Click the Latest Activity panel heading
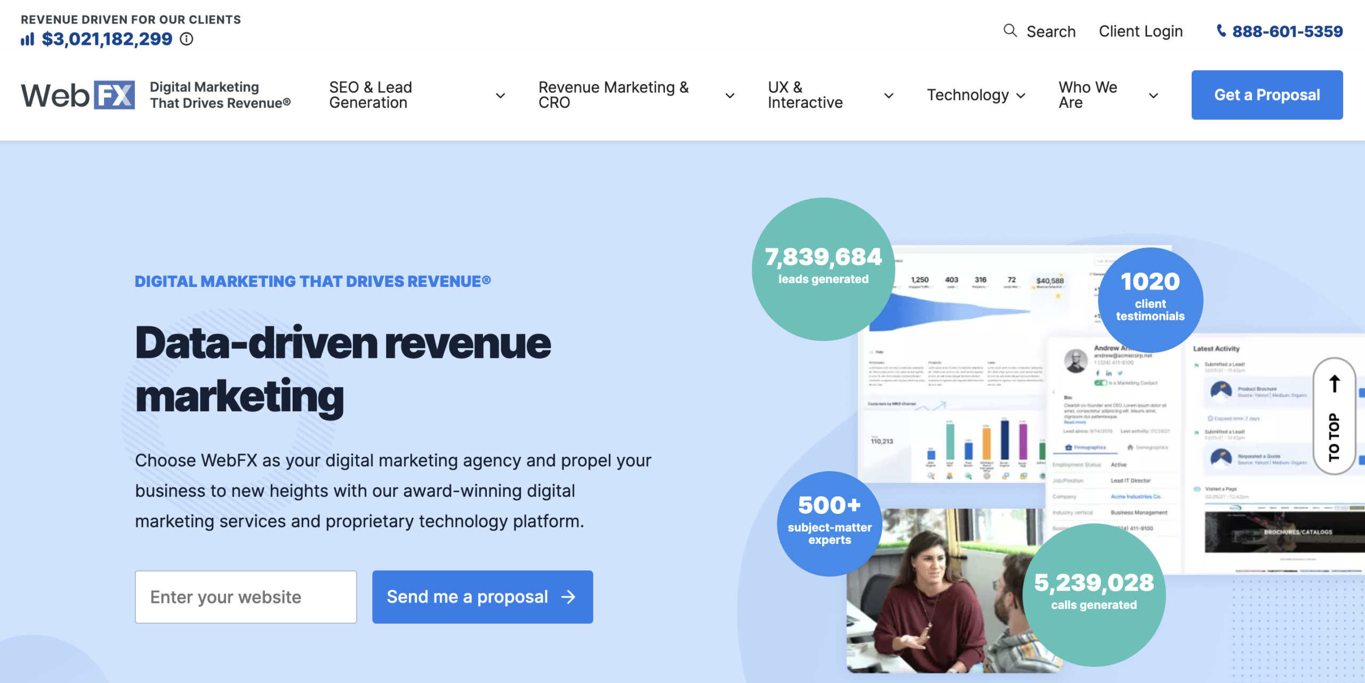Viewport: 1365px width, 683px height. 1216,348
